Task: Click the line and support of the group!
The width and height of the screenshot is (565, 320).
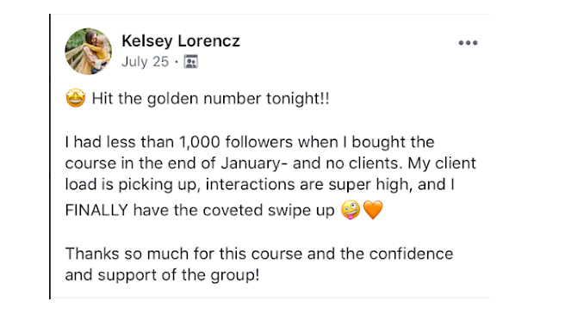Action: pyautogui.click(x=162, y=275)
